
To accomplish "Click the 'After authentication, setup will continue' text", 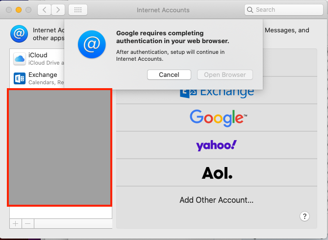I will [170, 55].
